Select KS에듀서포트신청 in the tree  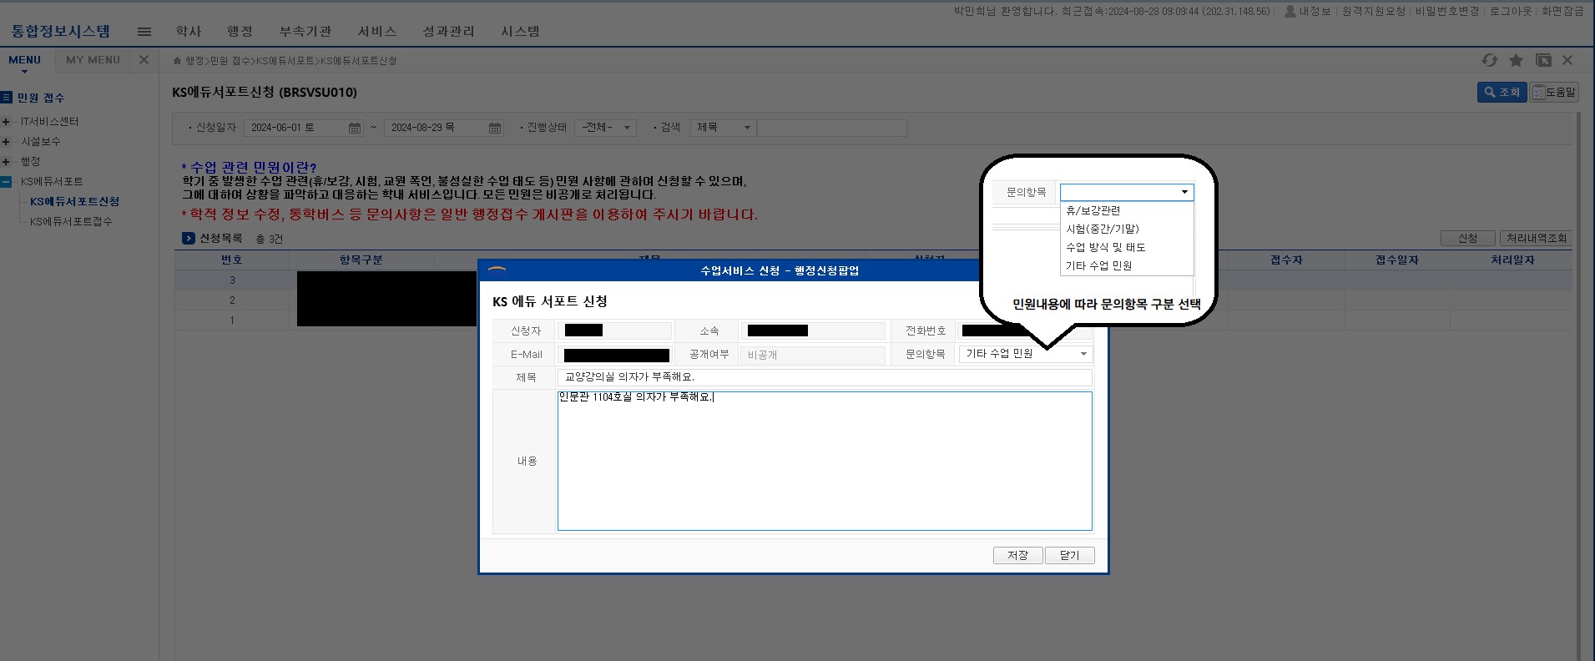pyautogui.click(x=74, y=202)
